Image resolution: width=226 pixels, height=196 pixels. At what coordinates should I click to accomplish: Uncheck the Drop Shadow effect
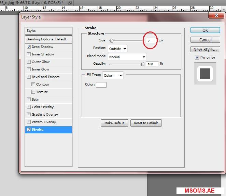click(29, 47)
